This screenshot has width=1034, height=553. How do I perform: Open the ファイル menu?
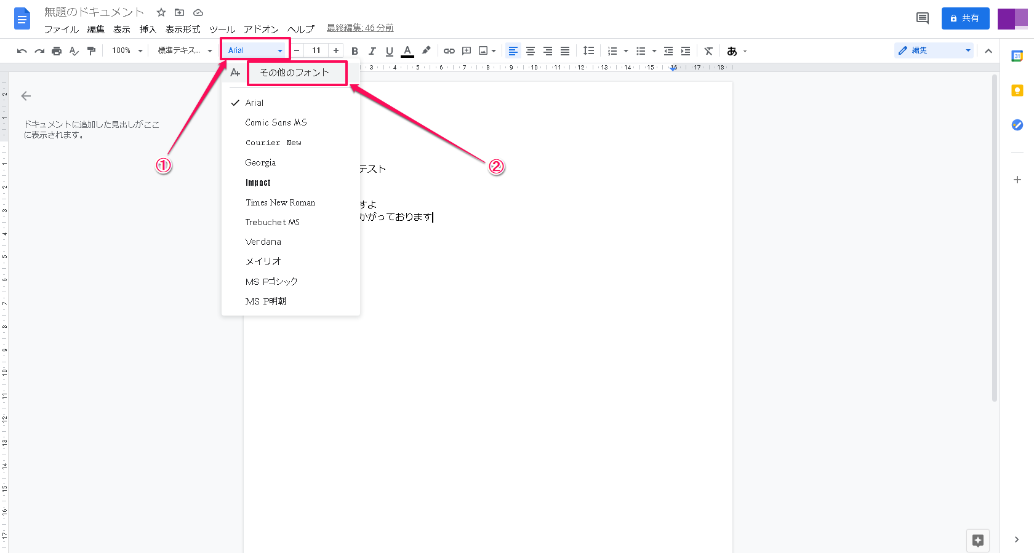(61, 30)
